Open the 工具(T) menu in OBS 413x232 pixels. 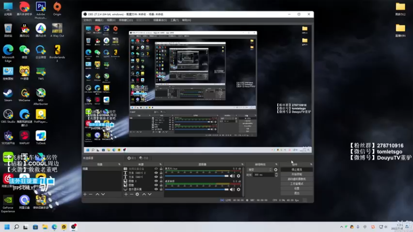(x=174, y=20)
